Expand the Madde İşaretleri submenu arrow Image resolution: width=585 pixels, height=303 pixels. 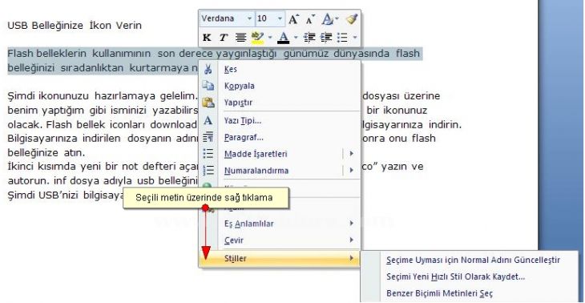pyautogui.click(x=352, y=154)
